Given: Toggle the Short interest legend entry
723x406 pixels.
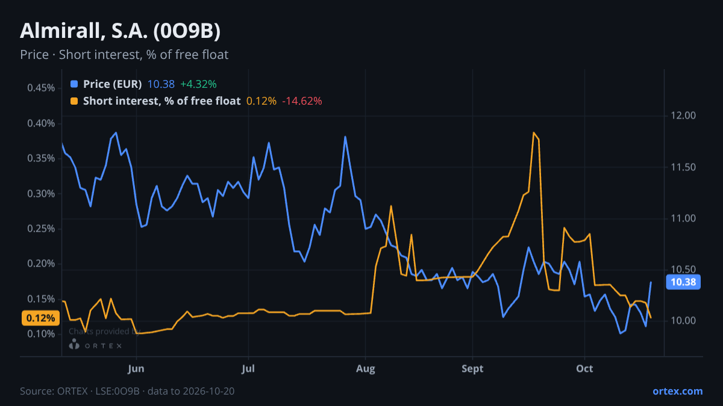Looking at the screenshot, I should pos(196,101).
